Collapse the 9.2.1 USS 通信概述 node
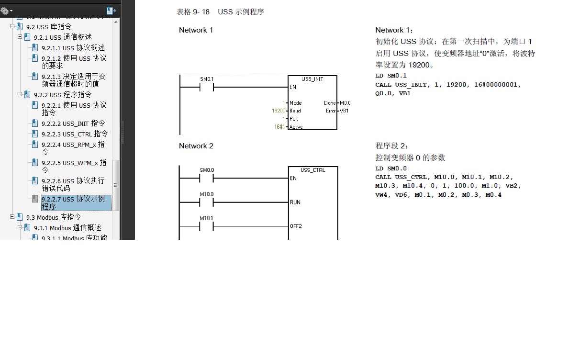The image size is (569, 359). [x=20, y=37]
